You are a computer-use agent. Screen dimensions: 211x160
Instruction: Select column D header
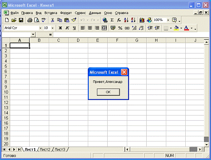click(78, 40)
